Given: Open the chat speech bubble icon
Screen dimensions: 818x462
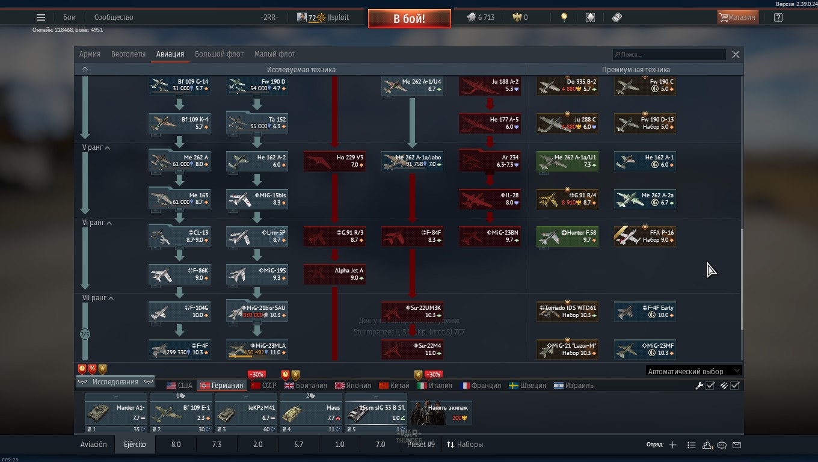Looking at the screenshot, I should point(722,445).
